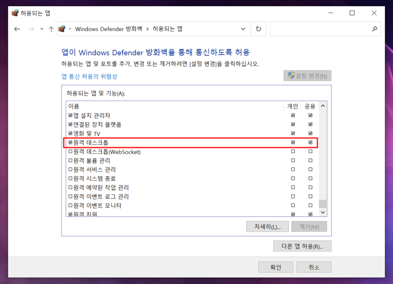393x284 pixels.
Task: Open 앱 통신 허용의 위험성 link
Action: (89, 76)
